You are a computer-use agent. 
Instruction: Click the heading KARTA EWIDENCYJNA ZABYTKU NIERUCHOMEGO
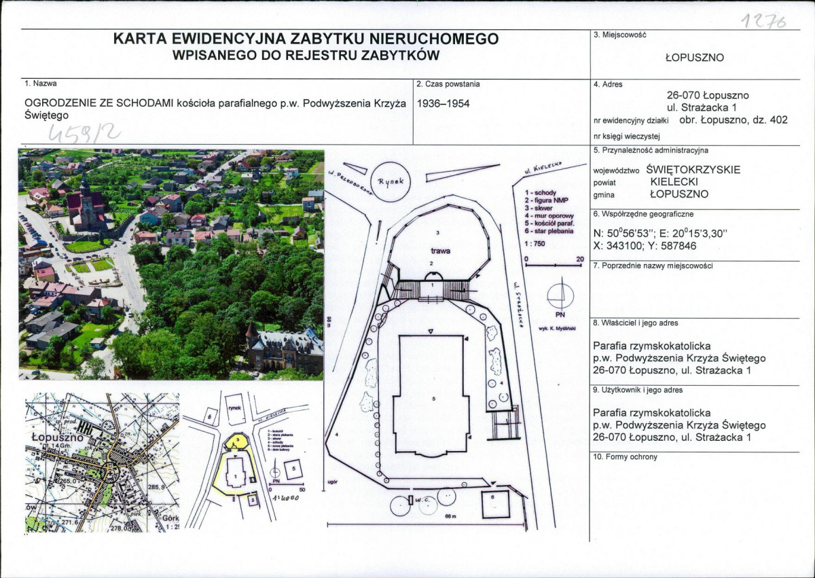pos(306,39)
